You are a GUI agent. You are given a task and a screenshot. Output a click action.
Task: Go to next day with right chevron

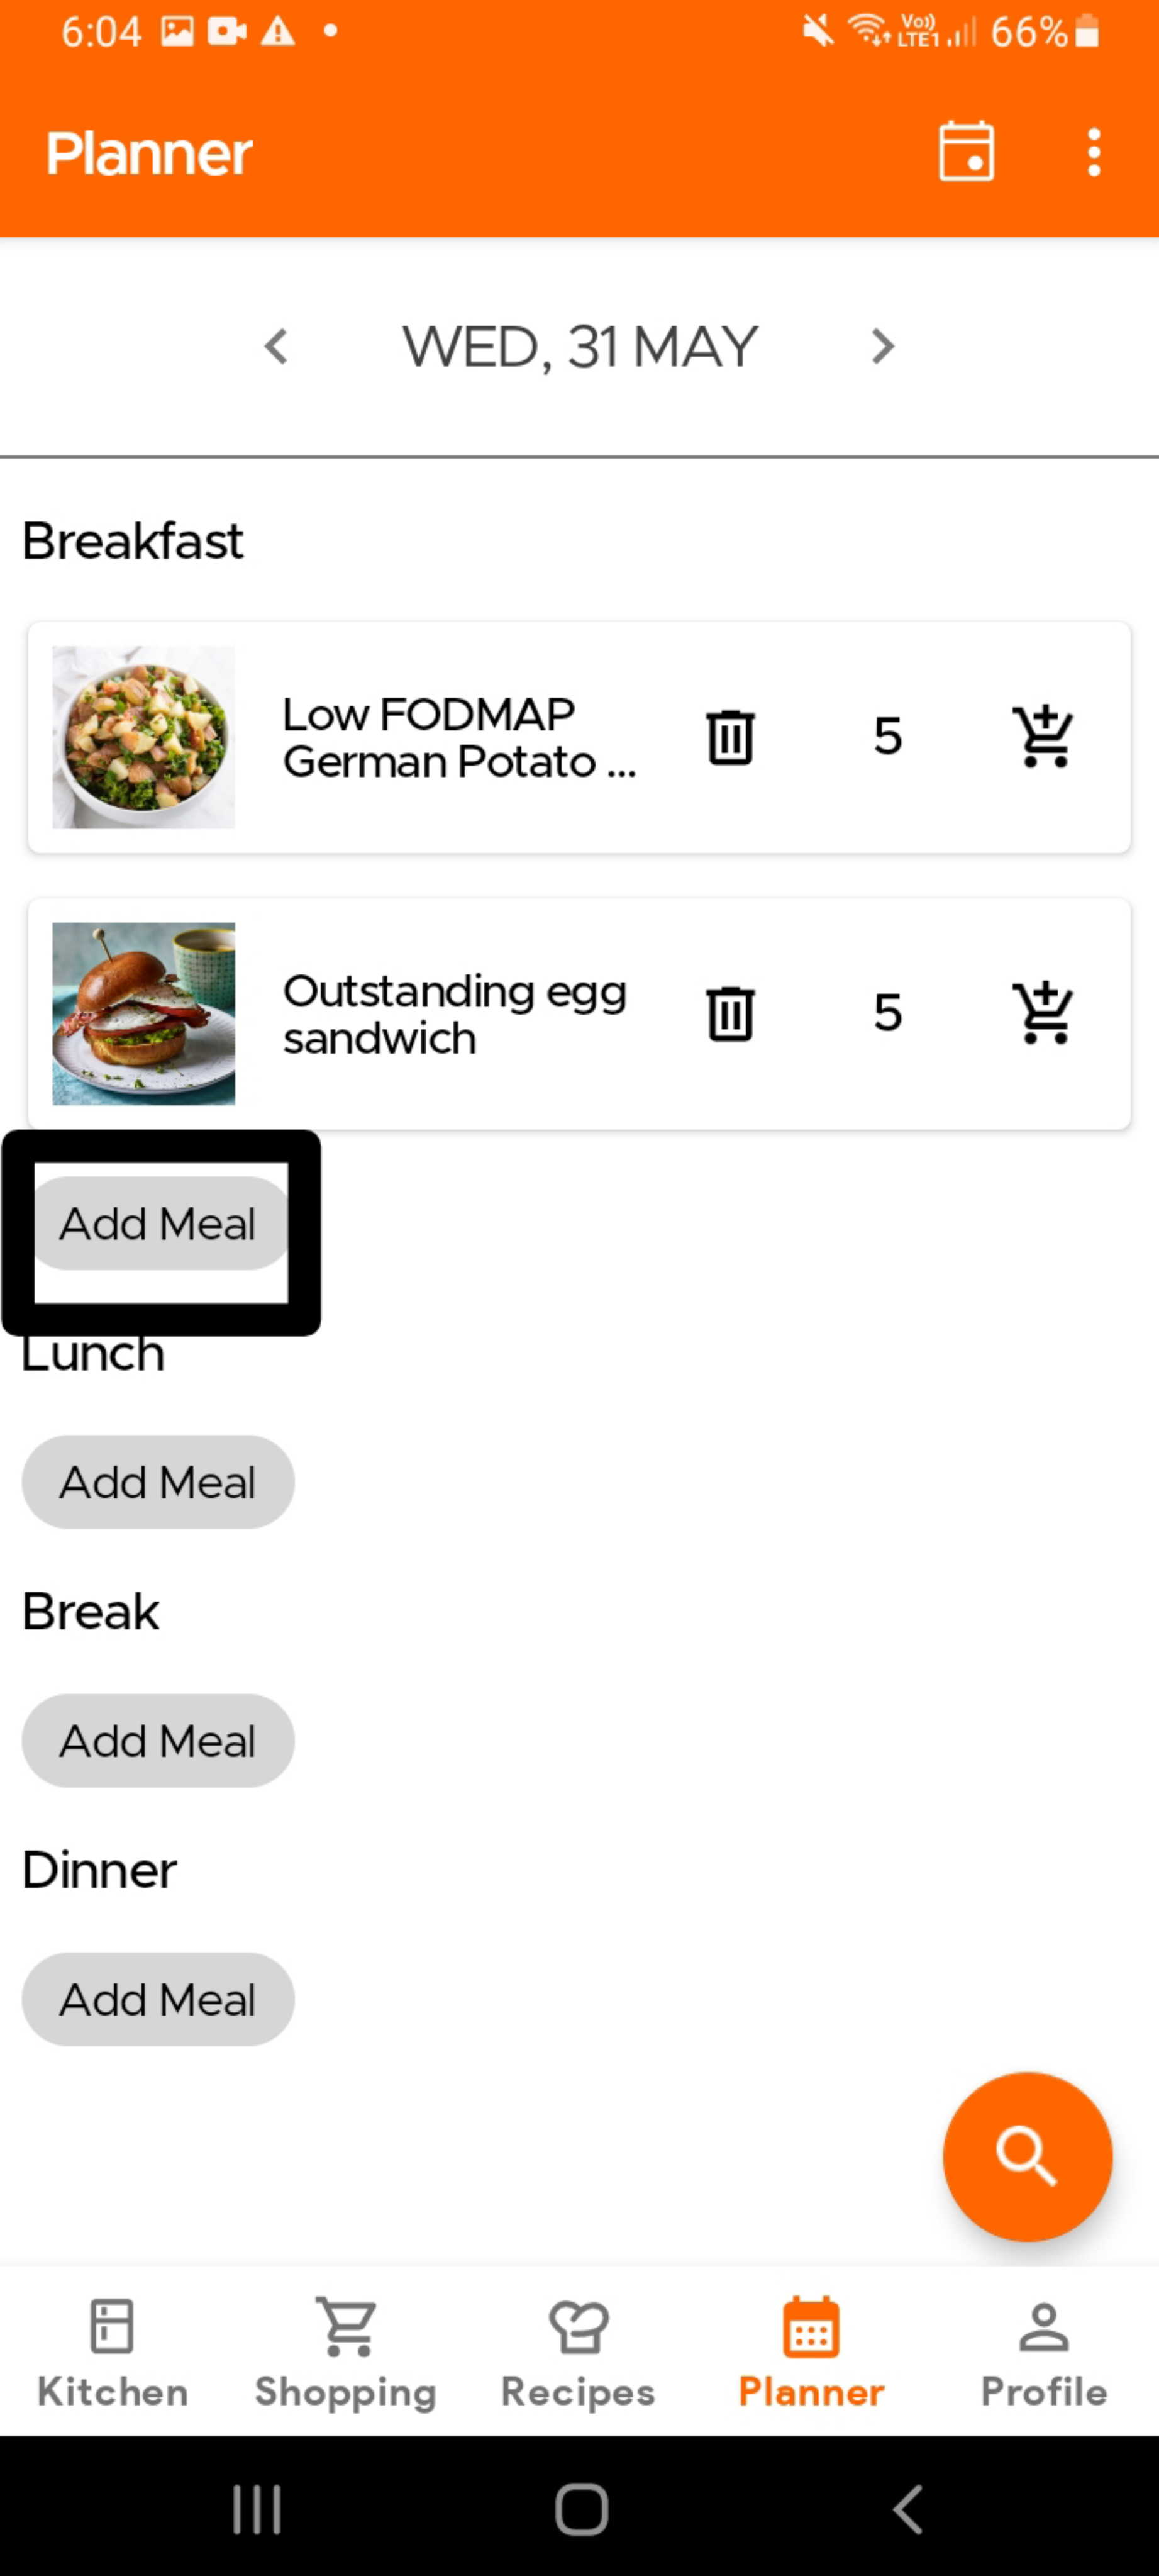pos(882,347)
